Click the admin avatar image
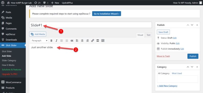This screenshot has height=93, width=203. coord(200,3)
